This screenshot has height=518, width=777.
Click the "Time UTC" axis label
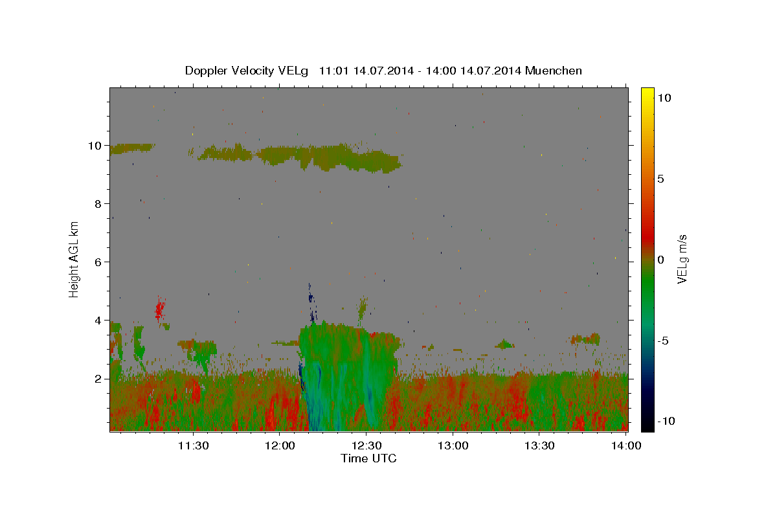369,458
